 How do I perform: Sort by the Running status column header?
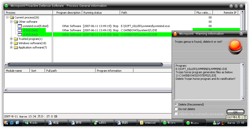pos(101,13)
